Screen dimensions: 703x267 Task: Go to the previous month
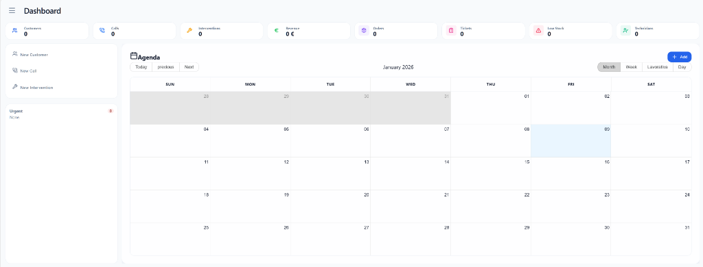(x=166, y=67)
